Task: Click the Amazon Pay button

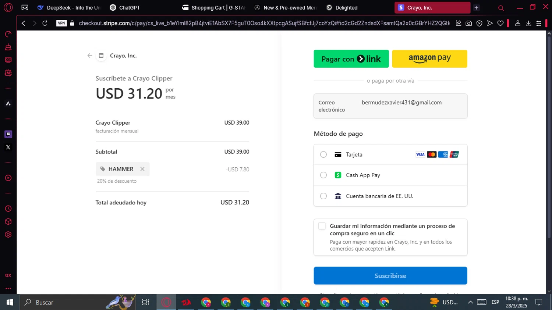Action: pos(429,59)
